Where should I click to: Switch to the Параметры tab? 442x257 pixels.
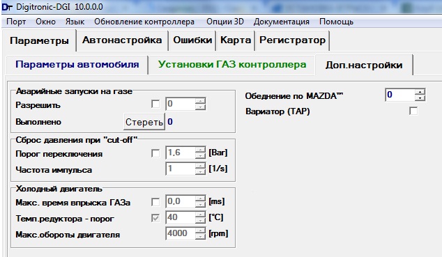click(39, 41)
